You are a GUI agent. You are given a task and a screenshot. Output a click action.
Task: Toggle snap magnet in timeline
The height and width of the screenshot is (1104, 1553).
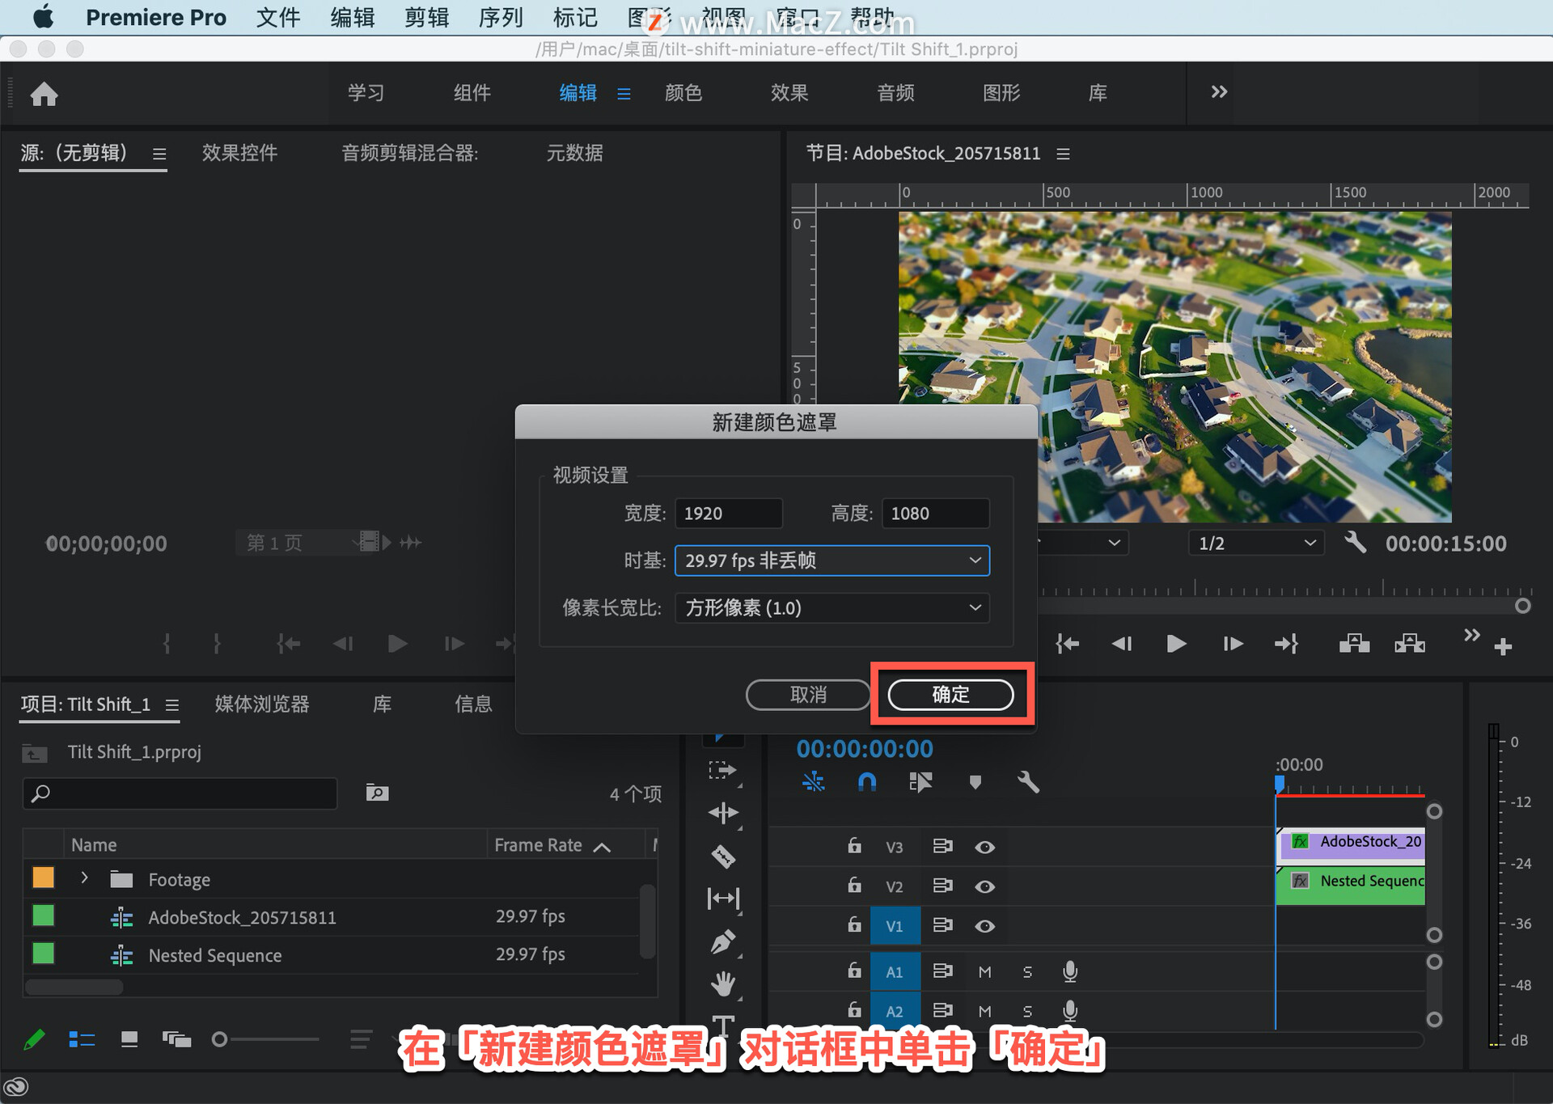coord(866,781)
